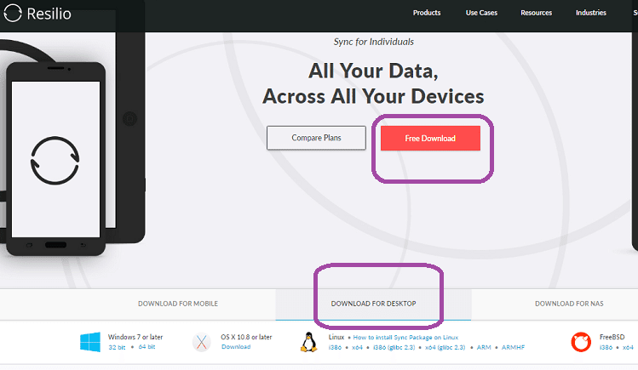Download Linux x64 (glibc 2.3) package
The image size is (638, 370).
click(x=445, y=348)
